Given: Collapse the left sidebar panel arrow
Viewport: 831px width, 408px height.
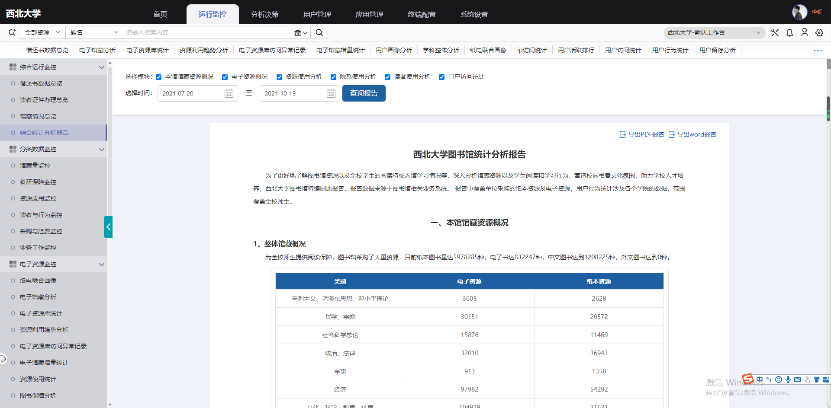Looking at the screenshot, I should pos(108,227).
